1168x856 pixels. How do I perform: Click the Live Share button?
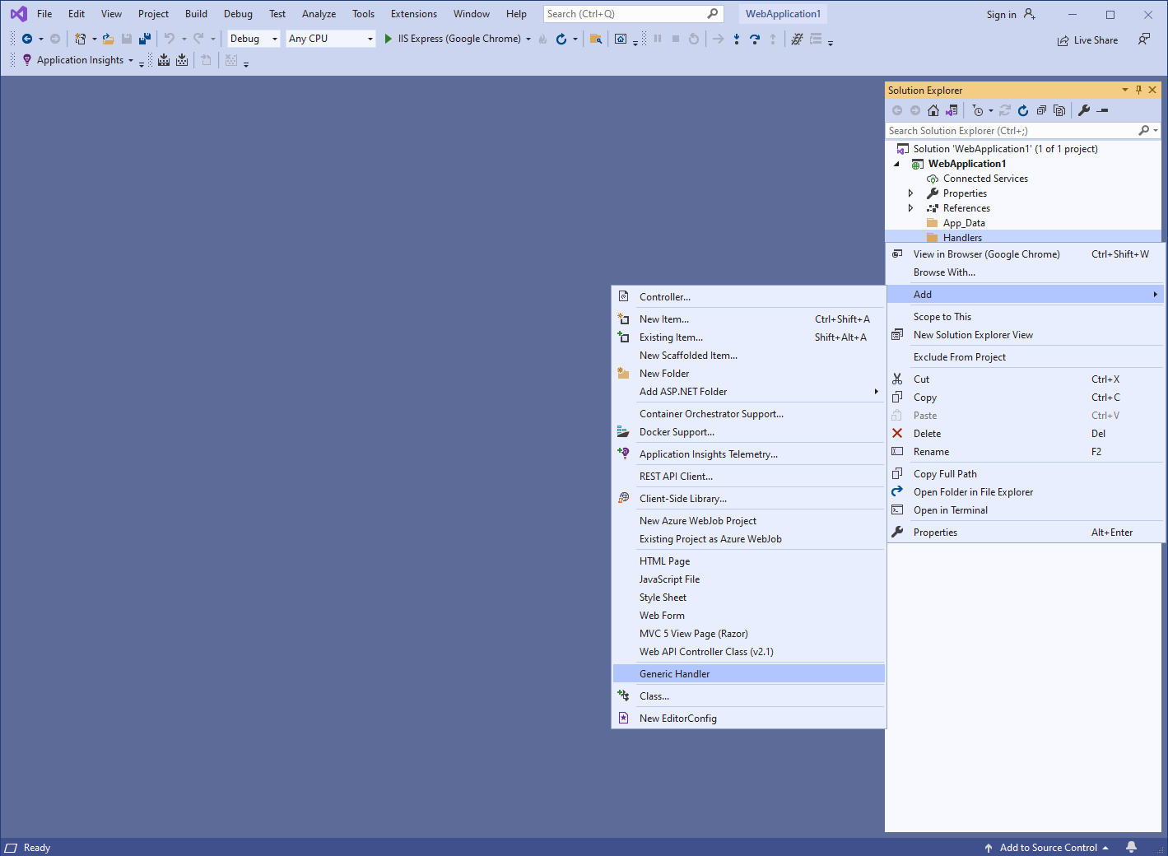click(x=1087, y=40)
